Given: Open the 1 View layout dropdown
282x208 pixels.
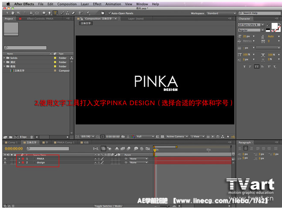Looking at the screenshot, I should pyautogui.click(x=198, y=137).
